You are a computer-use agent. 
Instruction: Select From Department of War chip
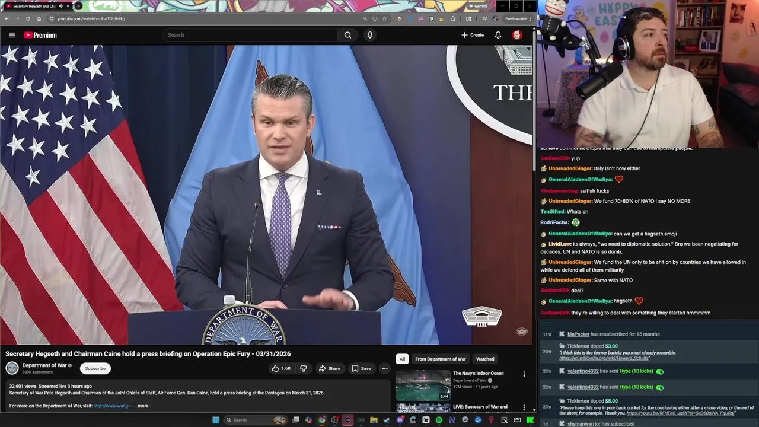pyautogui.click(x=441, y=359)
